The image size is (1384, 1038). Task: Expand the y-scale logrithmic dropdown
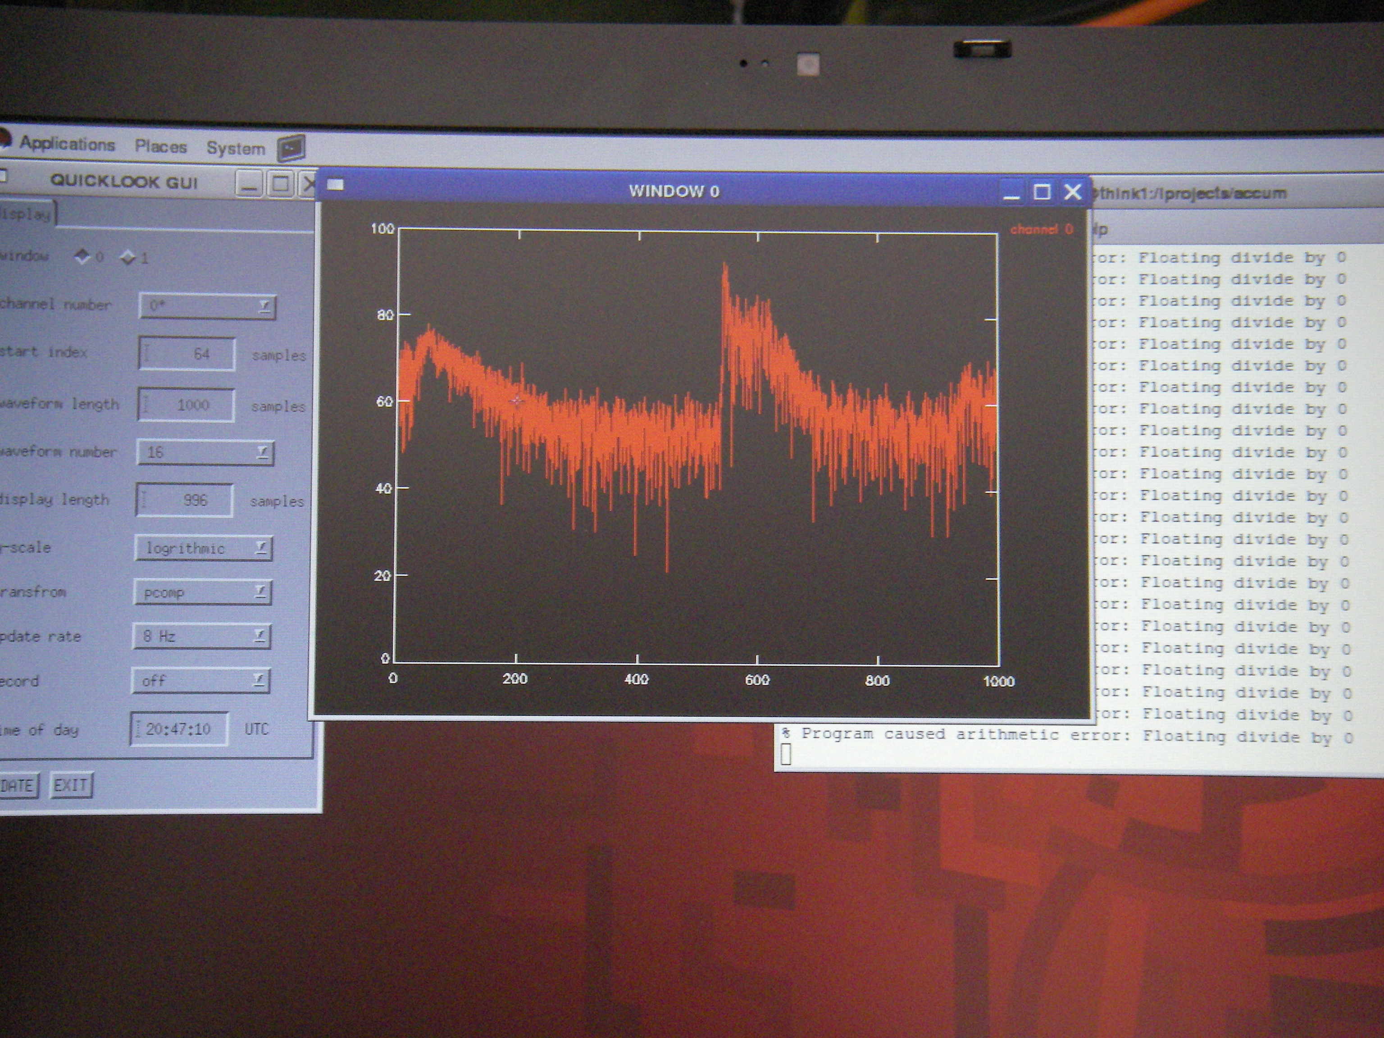tap(203, 548)
